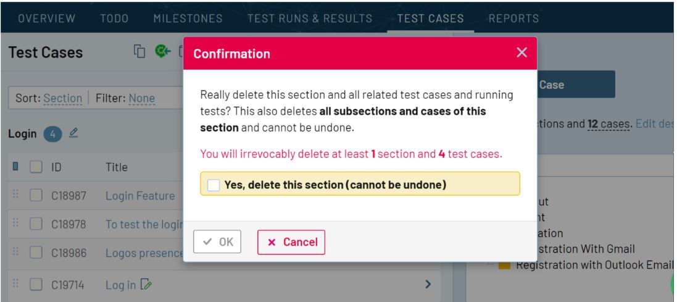This screenshot has width=677, height=302.
Task: Click the OK button in the dialog
Action: pos(217,241)
